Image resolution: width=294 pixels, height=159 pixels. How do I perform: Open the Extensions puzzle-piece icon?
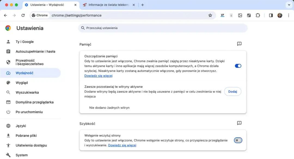click(x=258, y=15)
